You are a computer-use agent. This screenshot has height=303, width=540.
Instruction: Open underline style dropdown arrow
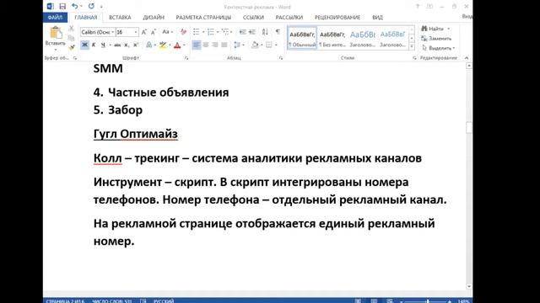[110, 45]
